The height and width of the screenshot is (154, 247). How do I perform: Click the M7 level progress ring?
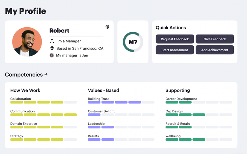tap(133, 42)
